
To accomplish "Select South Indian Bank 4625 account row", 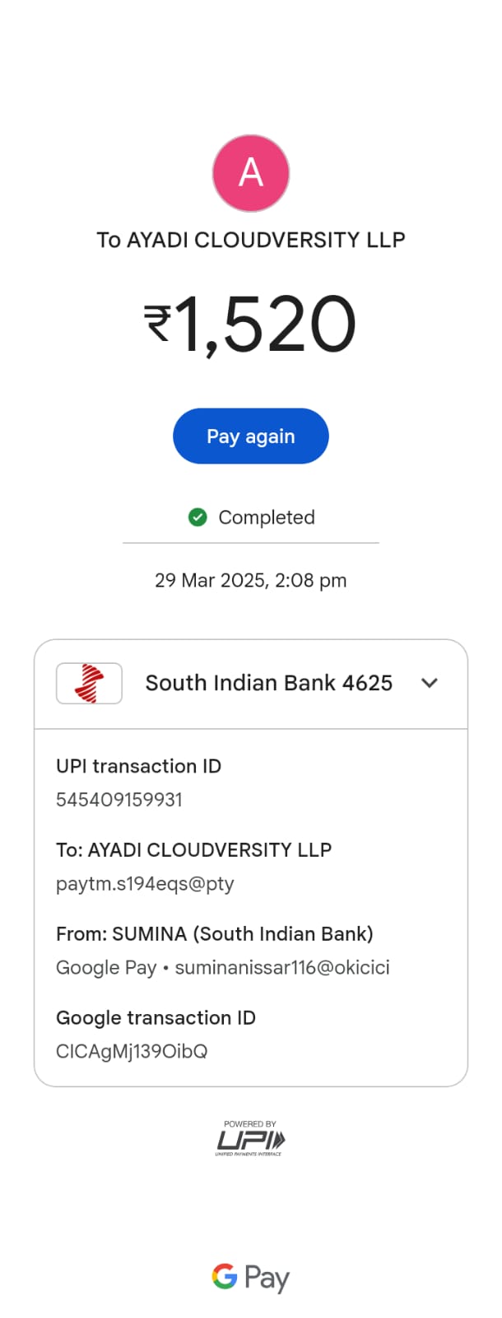I will (268, 683).
